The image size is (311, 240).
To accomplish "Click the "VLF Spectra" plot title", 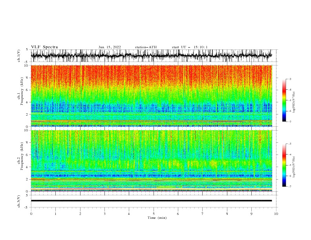I will point(44,47).
